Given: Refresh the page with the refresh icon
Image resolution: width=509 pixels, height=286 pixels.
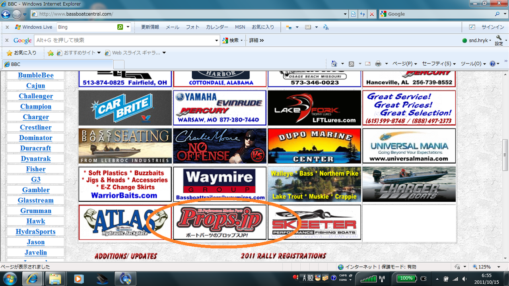Looking at the screenshot, I should point(362,14).
